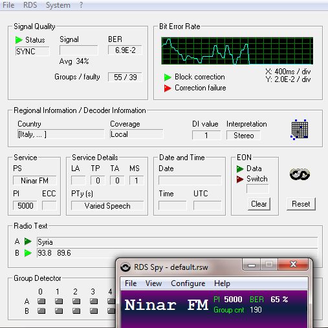This screenshot has width=328, height=328.
Task: Click Groups / faulty 55 / 39 field
Action: click(125, 77)
